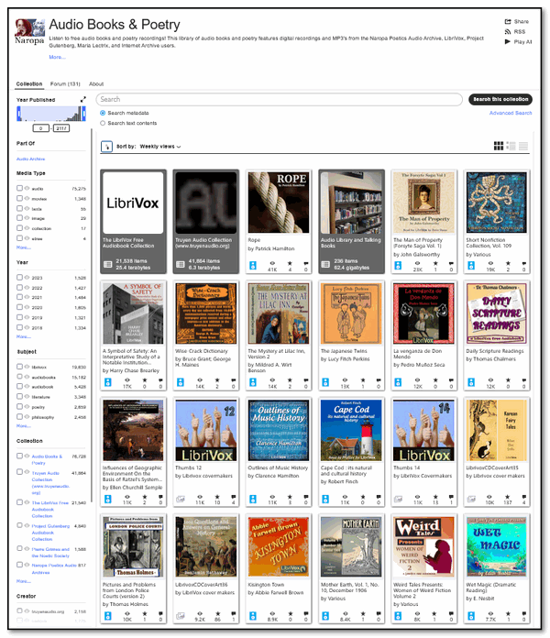550x638 pixels.
Task: Click the image media icon under Thumbs 14
Action: (x=398, y=499)
